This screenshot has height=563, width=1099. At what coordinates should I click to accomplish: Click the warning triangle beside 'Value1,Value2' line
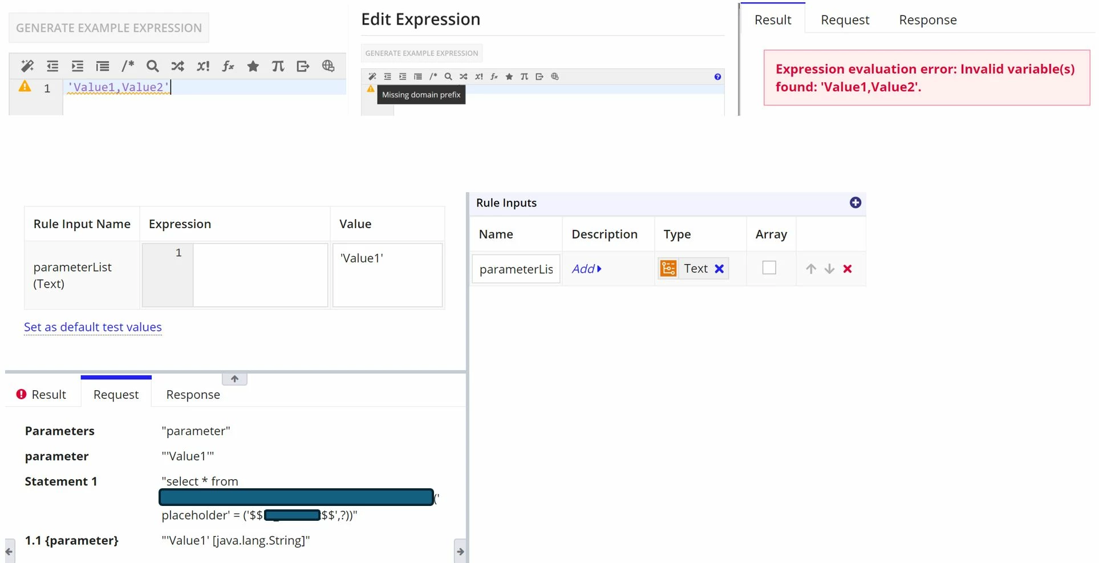(25, 86)
